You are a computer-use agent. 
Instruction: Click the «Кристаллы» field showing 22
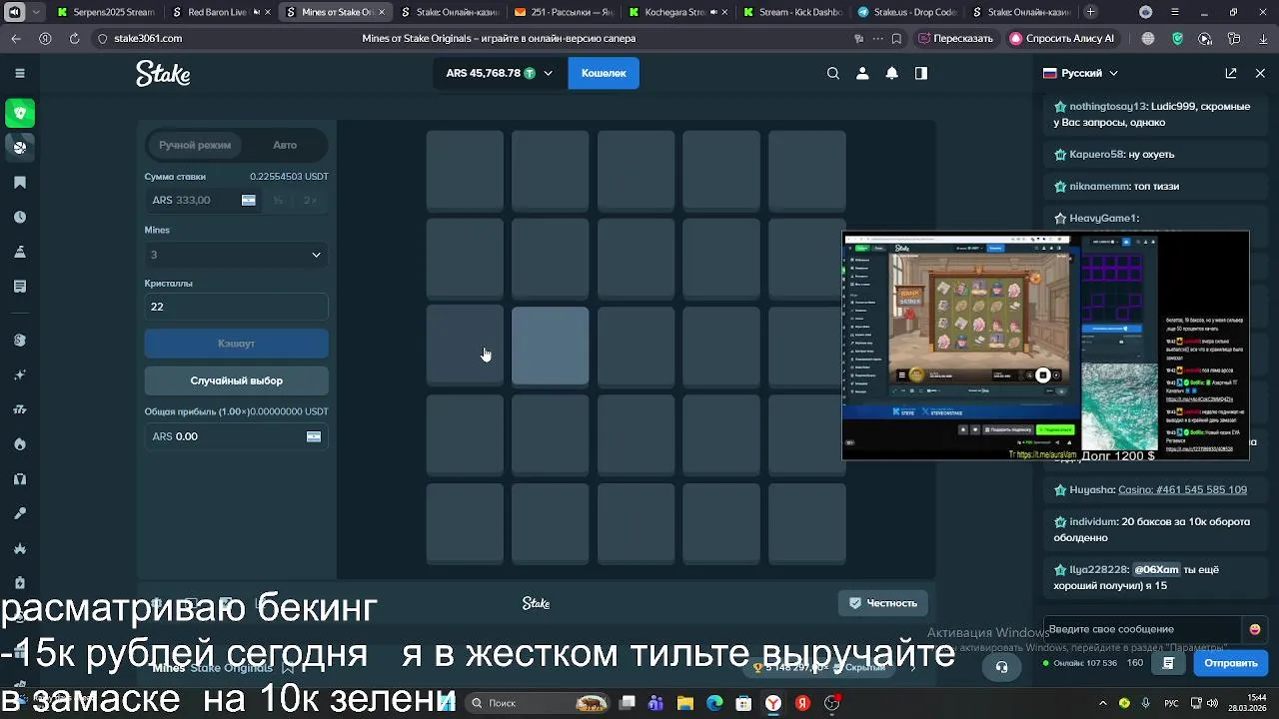pyautogui.click(x=236, y=307)
